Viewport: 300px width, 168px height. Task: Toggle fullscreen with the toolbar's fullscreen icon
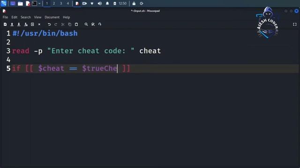pyautogui.click(x=295, y=24)
